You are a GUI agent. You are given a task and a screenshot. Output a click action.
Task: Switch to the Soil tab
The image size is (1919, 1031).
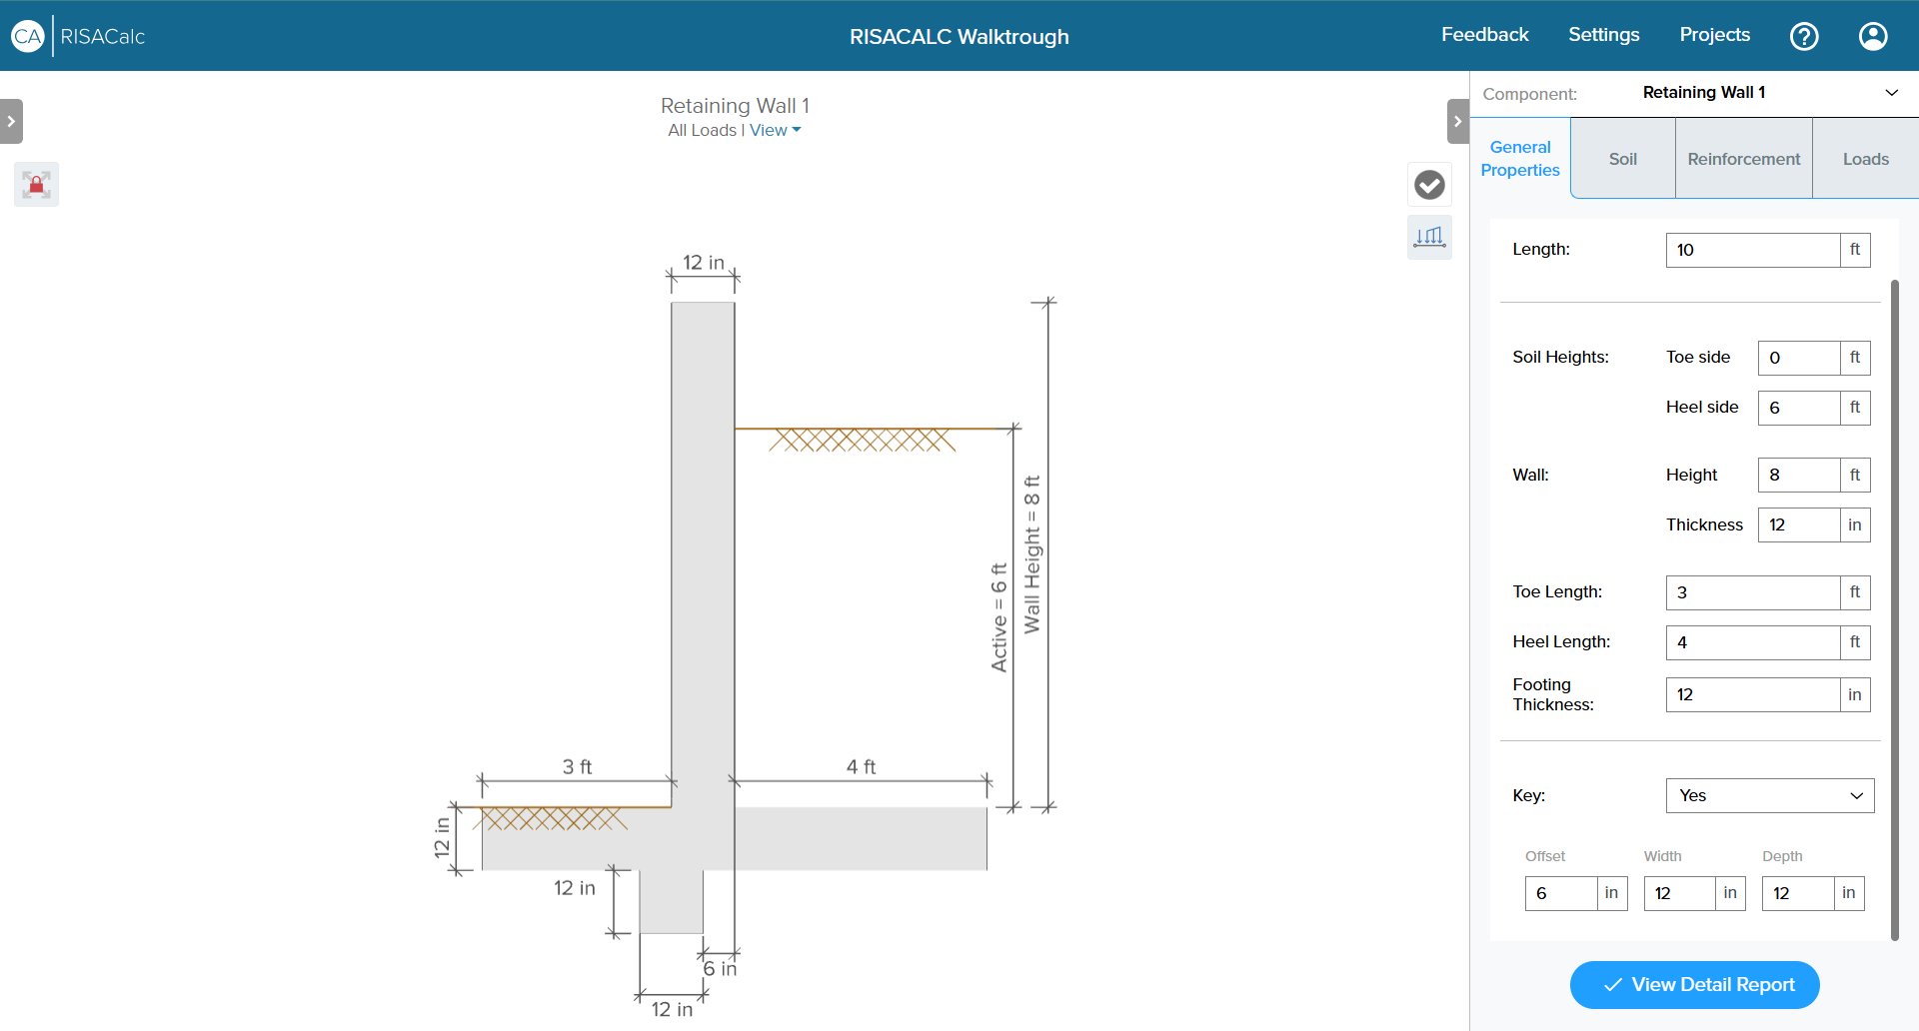point(1622,159)
